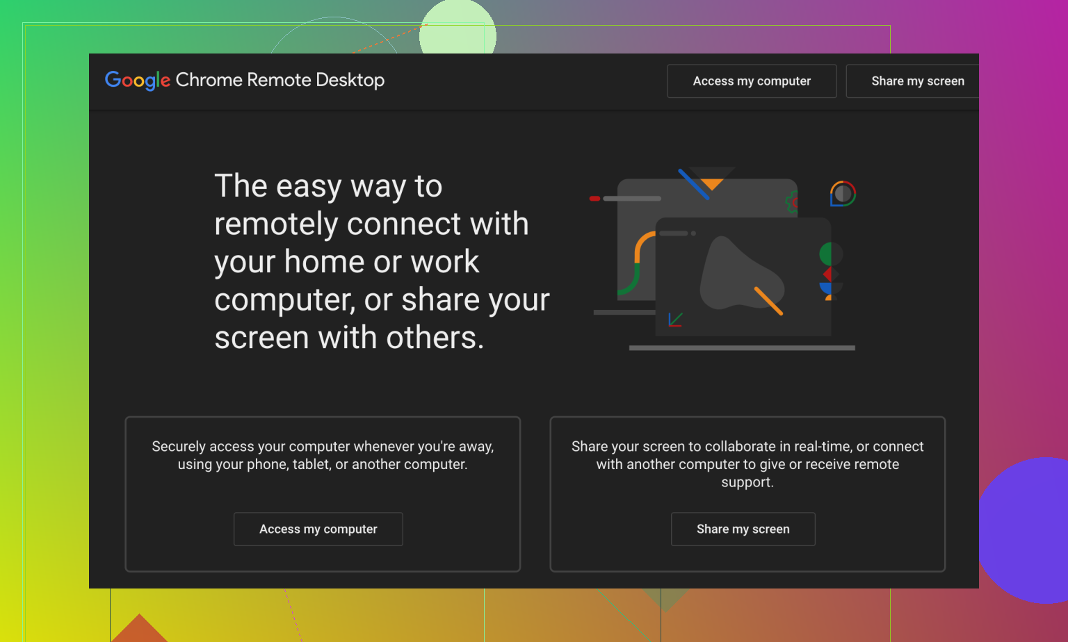Click the Google Chrome Remote Desktop logo
This screenshot has width=1068, height=642.
245,81
